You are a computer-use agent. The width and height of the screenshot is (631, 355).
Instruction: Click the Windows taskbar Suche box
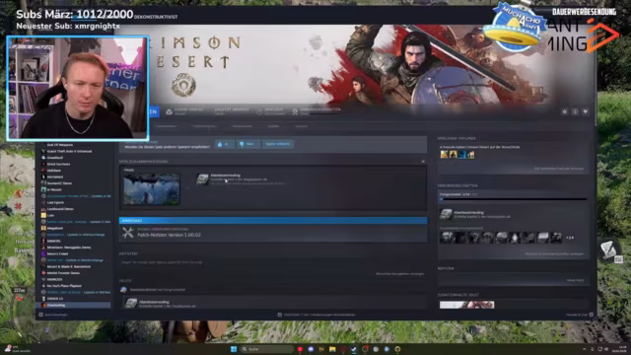[x=267, y=349]
